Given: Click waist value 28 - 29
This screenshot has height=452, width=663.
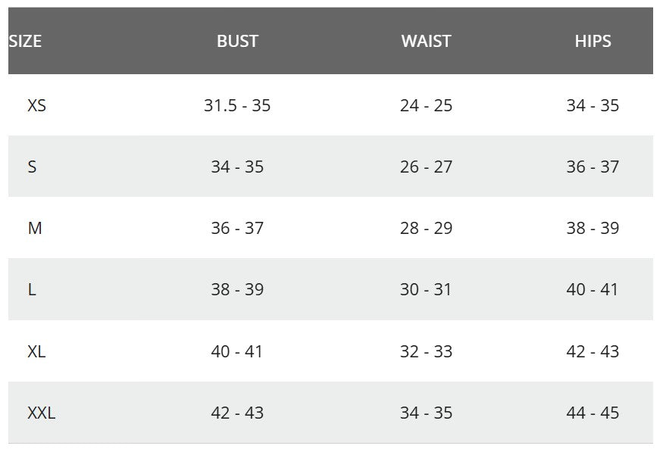Looking at the screenshot, I should (426, 229).
